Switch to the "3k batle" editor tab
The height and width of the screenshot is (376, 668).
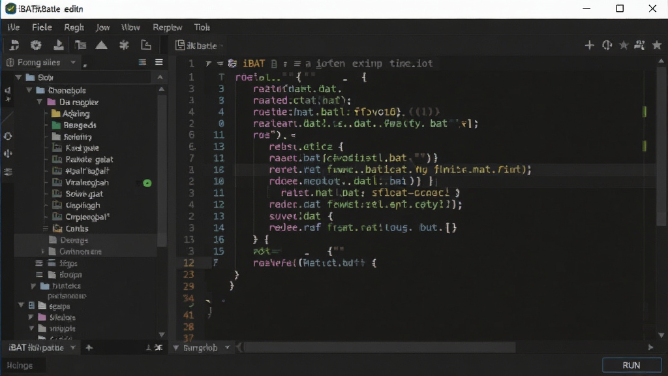[x=197, y=45]
